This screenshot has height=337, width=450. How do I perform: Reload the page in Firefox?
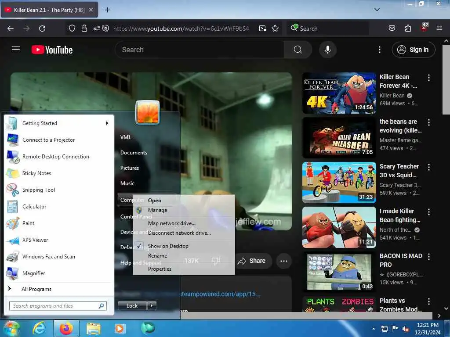point(42,29)
